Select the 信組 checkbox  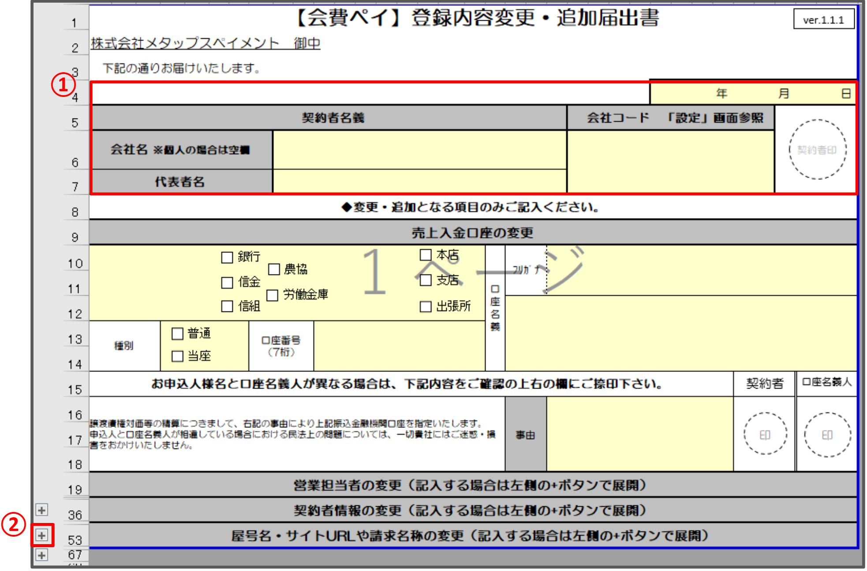pyautogui.click(x=227, y=306)
